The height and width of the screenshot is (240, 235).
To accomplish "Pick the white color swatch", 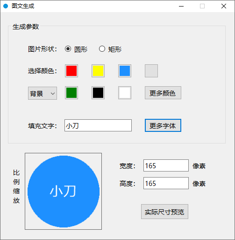I will click(x=125, y=93).
